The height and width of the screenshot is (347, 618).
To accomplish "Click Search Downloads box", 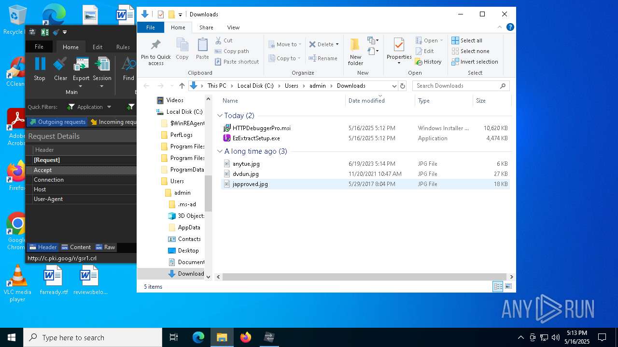I will [461, 86].
